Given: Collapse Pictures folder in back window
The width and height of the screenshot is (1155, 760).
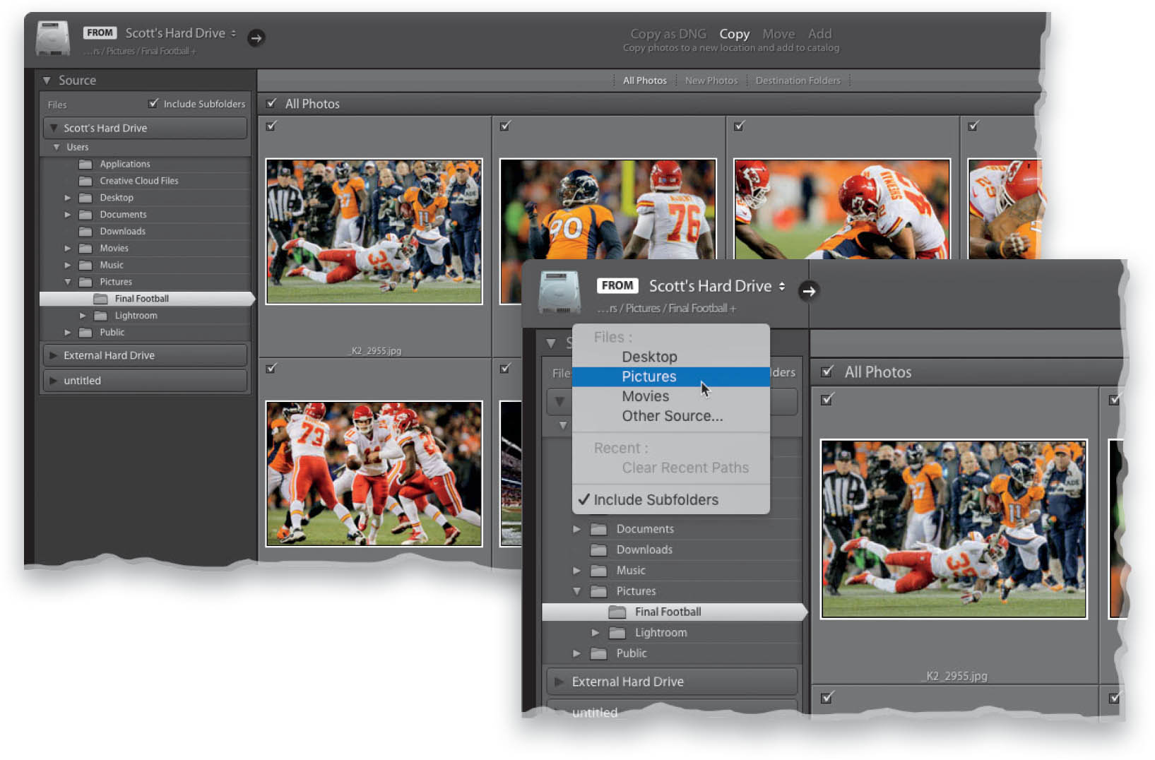Looking at the screenshot, I should coord(68,282).
